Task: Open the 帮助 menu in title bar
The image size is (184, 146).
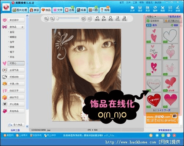Action: point(141,3)
